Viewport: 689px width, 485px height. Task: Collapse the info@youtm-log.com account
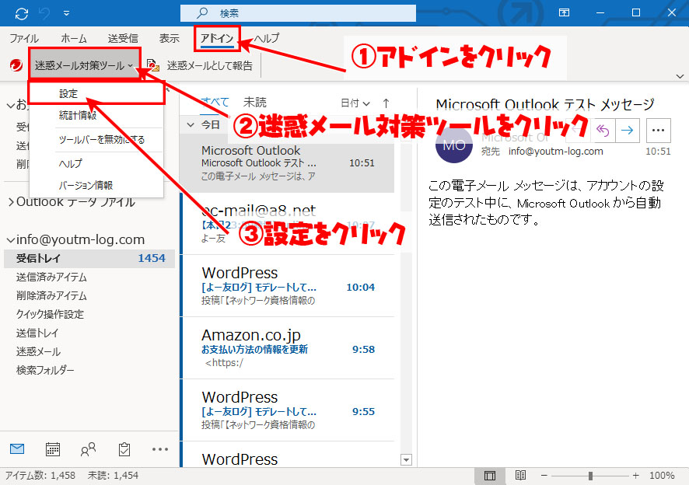tap(11, 240)
